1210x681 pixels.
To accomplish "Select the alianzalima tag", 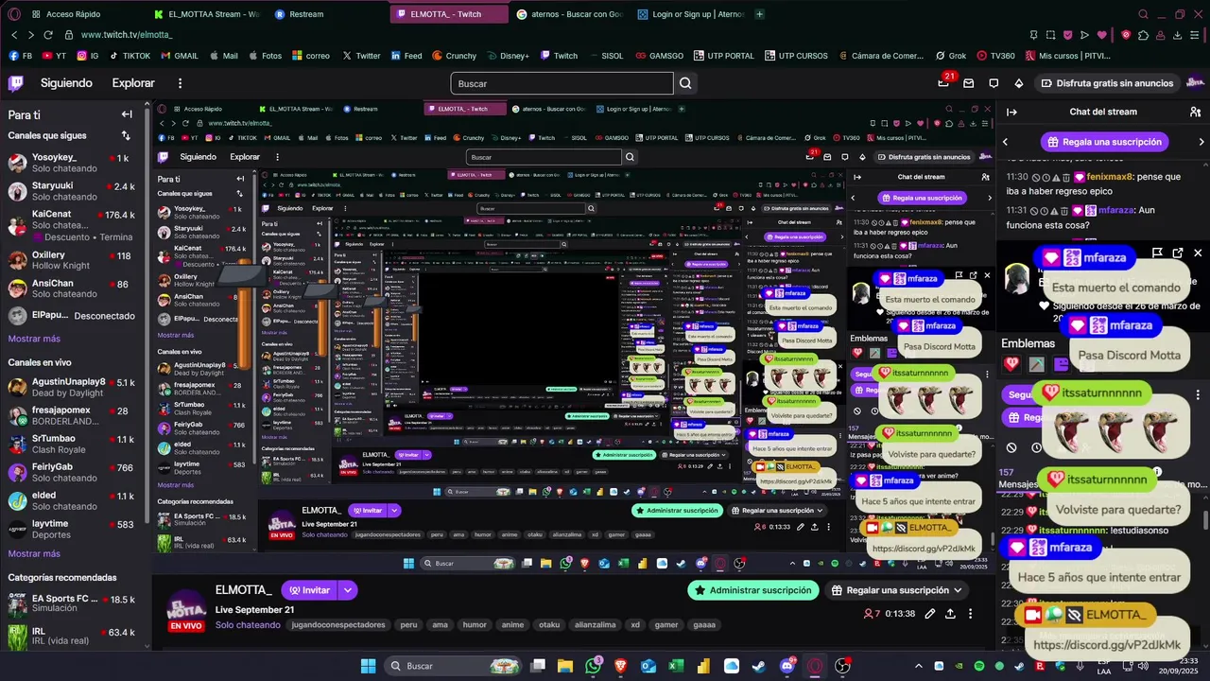I will [596, 625].
